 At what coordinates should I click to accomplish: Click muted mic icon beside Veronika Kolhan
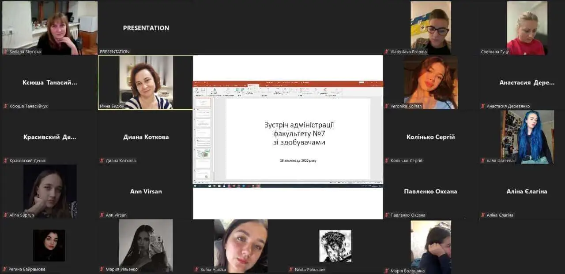click(x=387, y=106)
